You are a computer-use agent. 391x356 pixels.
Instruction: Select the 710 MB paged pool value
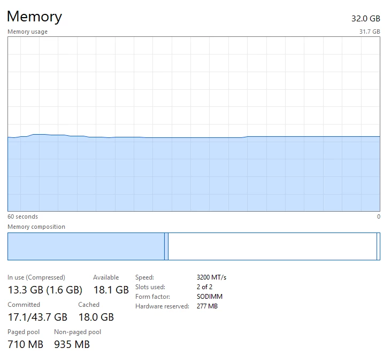pyautogui.click(x=26, y=344)
